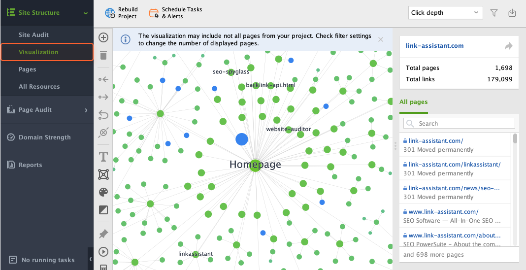
Task: Click the Page Audit icon
Action: [11, 110]
